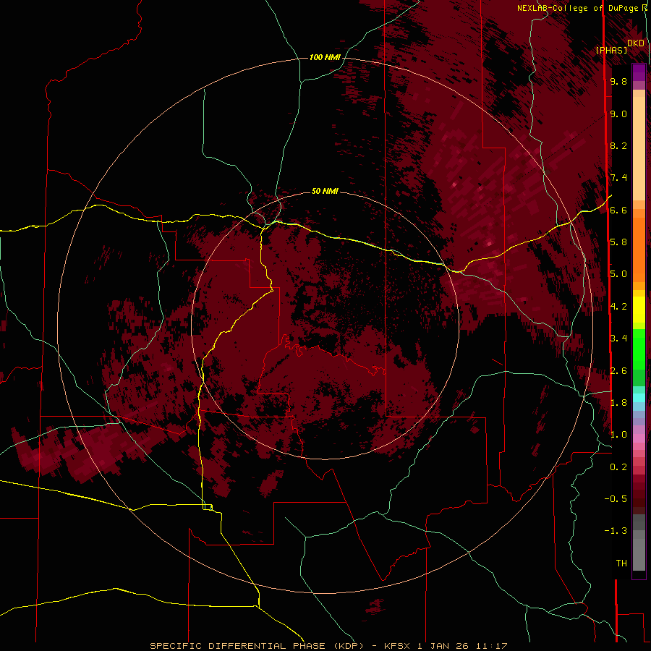
Task: Click the 3.4 color scale value
Action: tap(618, 339)
